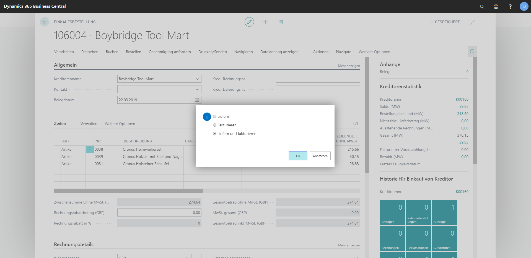This screenshot has height=258, width=531.
Task: Open settings gear icon
Action: (x=496, y=7)
